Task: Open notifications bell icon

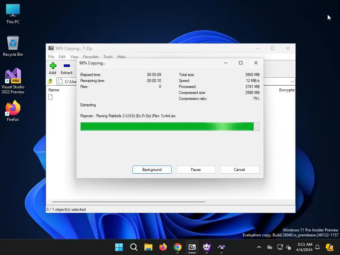Action: click(317, 247)
